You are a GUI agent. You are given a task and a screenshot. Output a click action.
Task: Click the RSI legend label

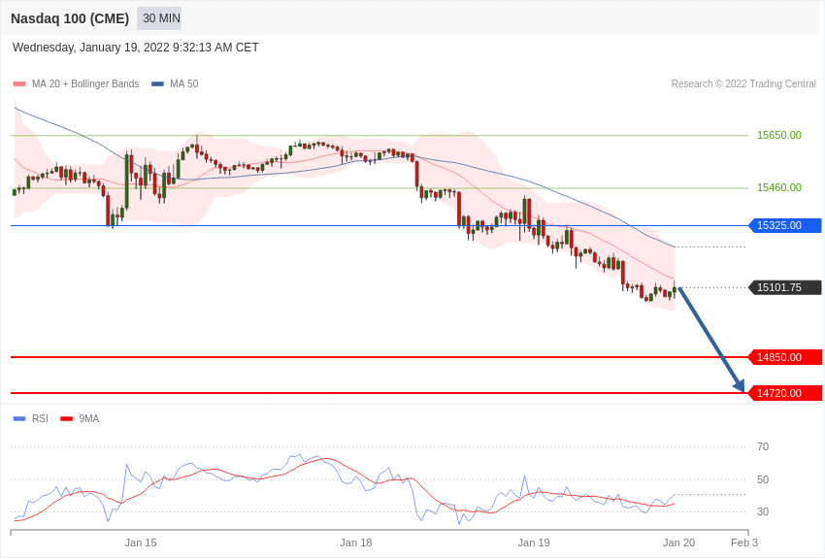pos(40,419)
